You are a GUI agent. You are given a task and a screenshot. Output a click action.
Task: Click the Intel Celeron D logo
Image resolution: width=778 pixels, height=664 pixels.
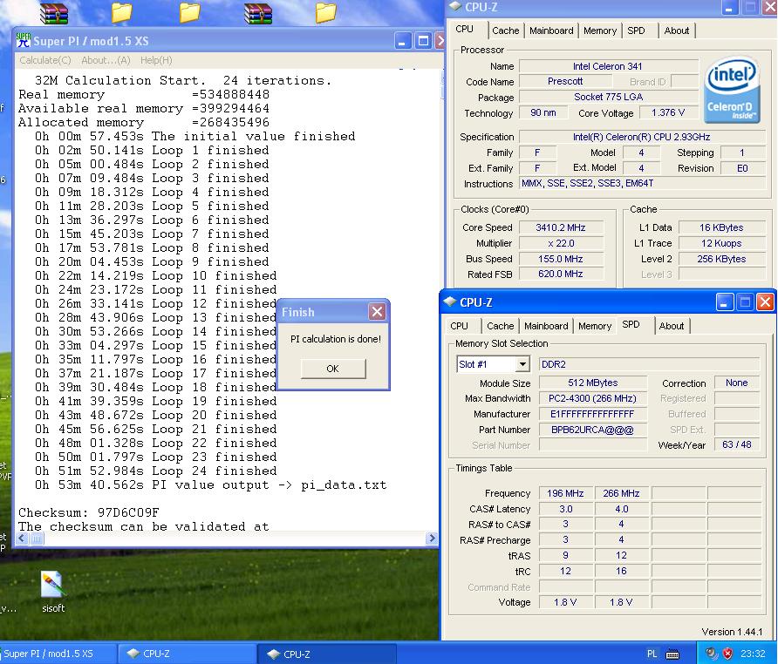tap(732, 90)
